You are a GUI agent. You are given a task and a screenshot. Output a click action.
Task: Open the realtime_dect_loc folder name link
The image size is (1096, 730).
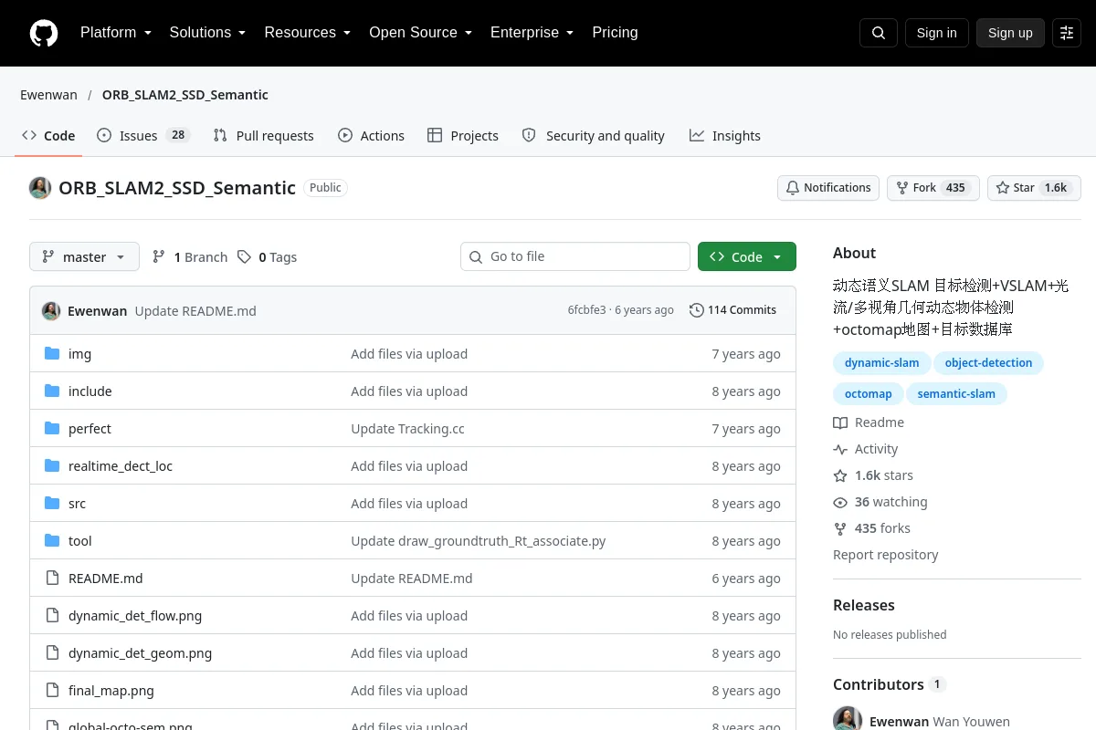121,466
